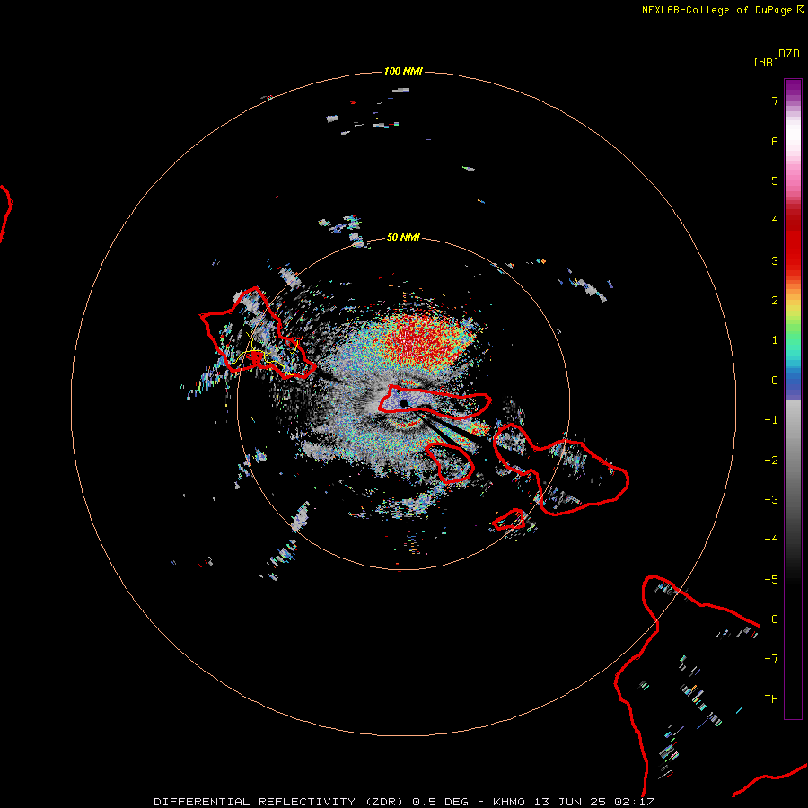Viewport: 808px width, 808px height.
Task: Select the 0 tick label on color scale
Action: (775, 381)
